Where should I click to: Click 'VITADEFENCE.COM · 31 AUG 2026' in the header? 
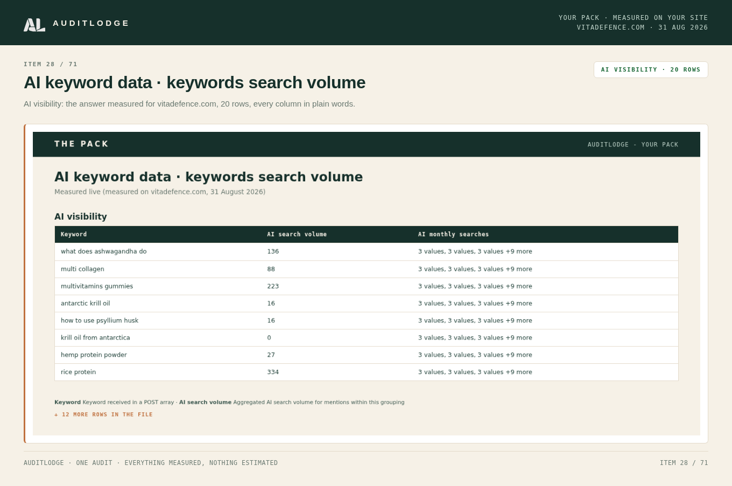click(643, 27)
